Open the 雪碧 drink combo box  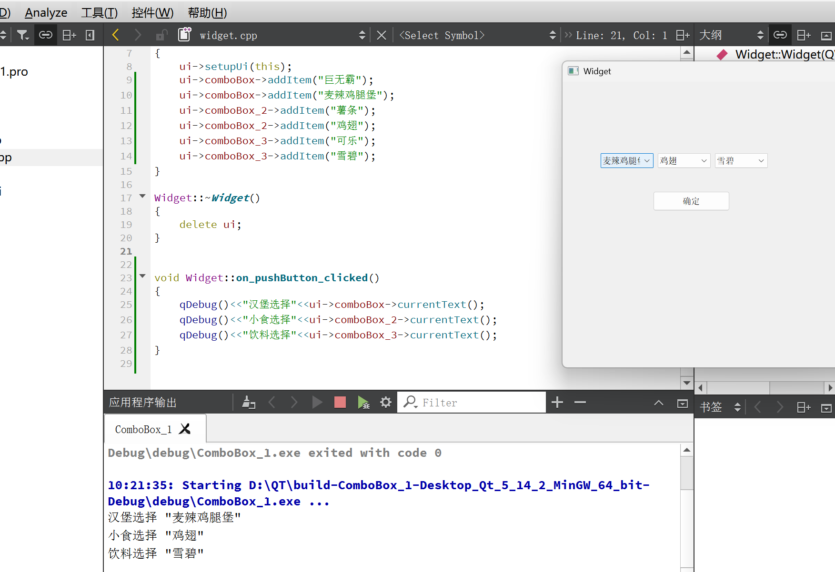(x=741, y=161)
